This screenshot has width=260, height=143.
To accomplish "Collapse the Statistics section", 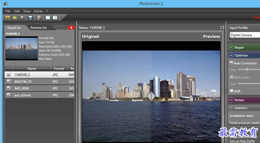I will click(x=231, y=108).
